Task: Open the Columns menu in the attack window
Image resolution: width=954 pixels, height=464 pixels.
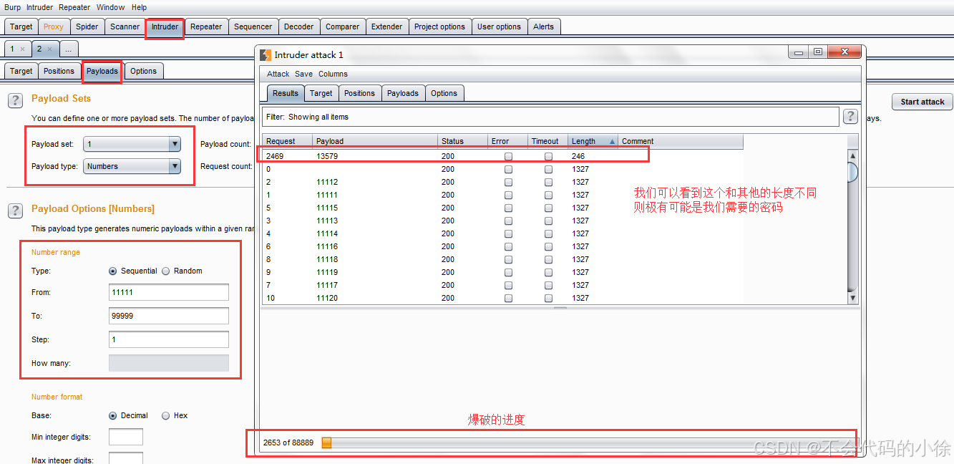Action: [333, 74]
